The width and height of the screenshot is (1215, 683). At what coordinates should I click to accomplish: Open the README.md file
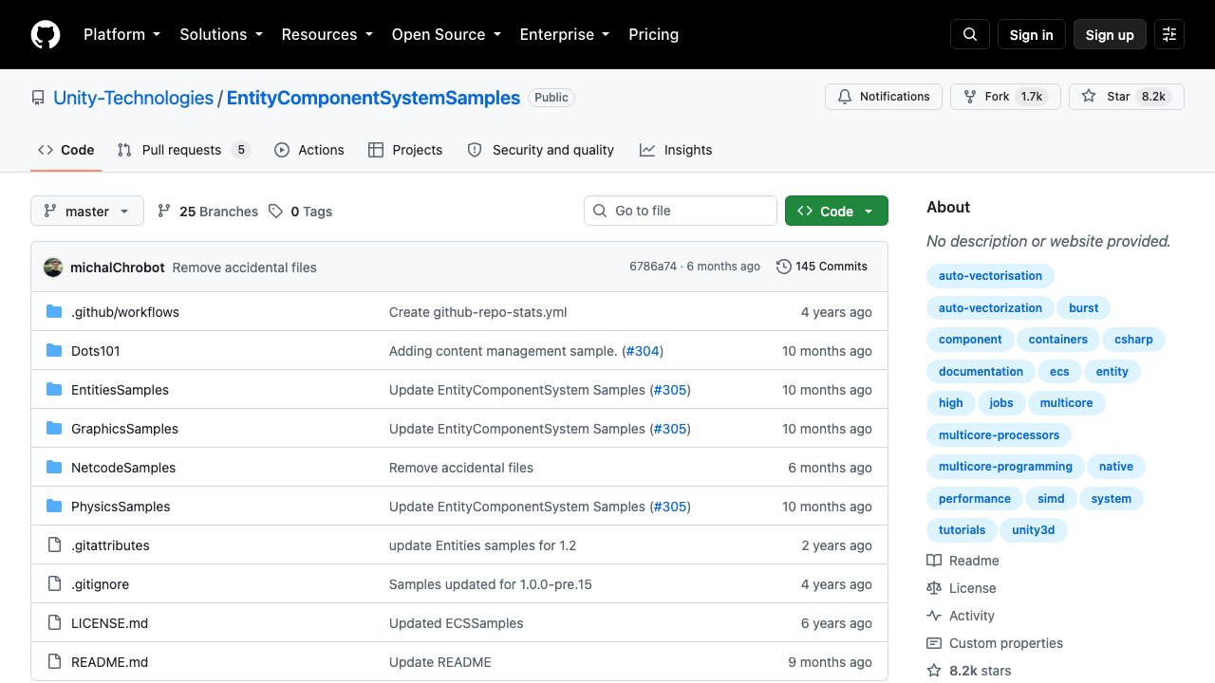click(109, 662)
